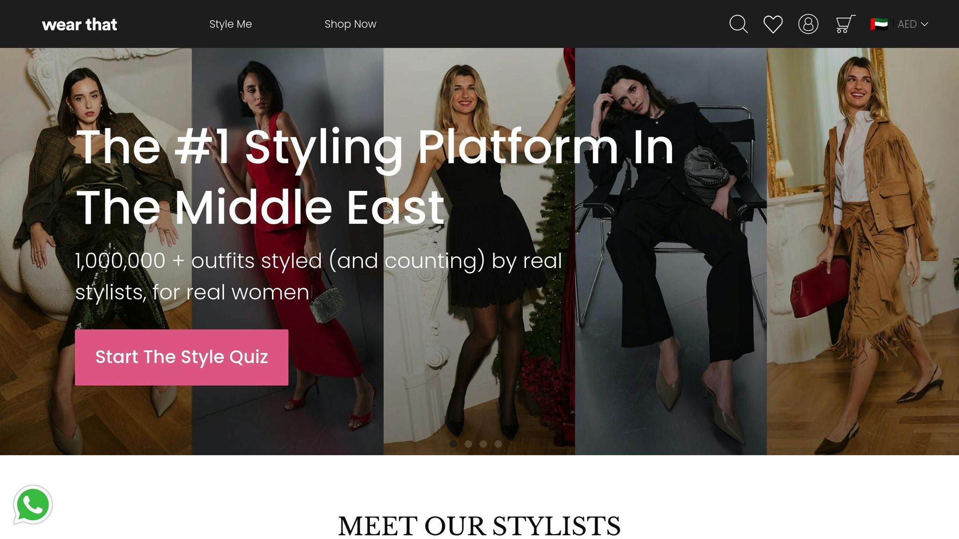
Task: Expand the AED currency dropdown
Action: point(912,24)
